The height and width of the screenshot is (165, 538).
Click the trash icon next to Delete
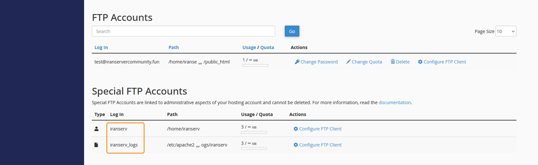(393, 62)
